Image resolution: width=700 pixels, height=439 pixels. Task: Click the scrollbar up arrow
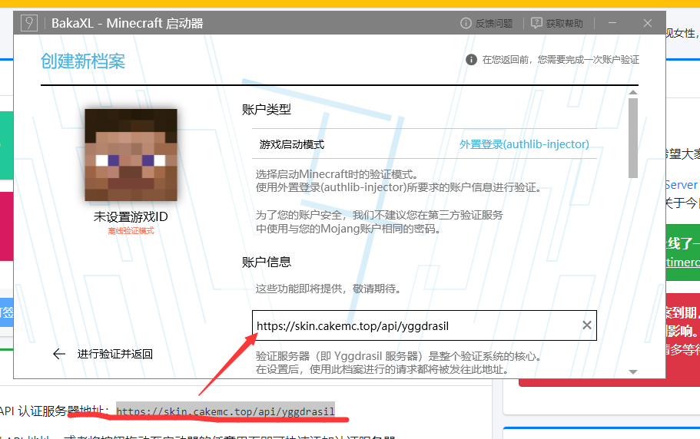pos(633,93)
